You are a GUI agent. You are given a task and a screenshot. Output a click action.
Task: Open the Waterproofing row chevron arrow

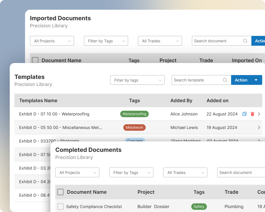(259, 114)
